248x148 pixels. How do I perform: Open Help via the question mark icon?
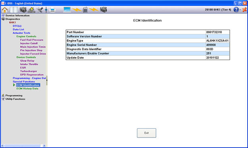click(236, 9)
